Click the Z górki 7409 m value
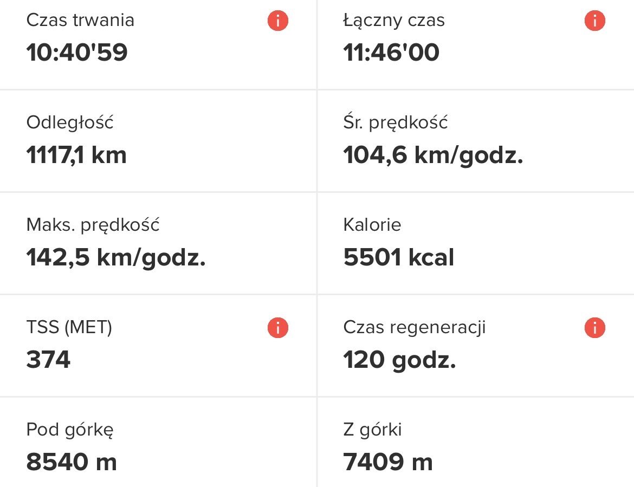Viewport: 634px width, 487px height. coord(388,462)
